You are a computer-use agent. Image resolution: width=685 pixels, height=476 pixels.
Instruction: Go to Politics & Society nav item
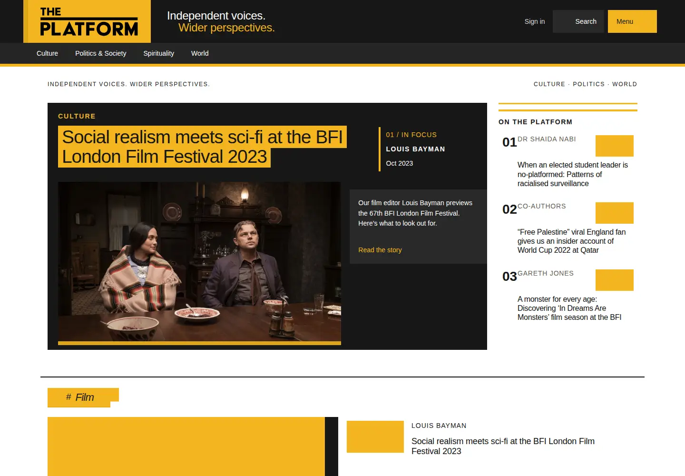pos(101,53)
